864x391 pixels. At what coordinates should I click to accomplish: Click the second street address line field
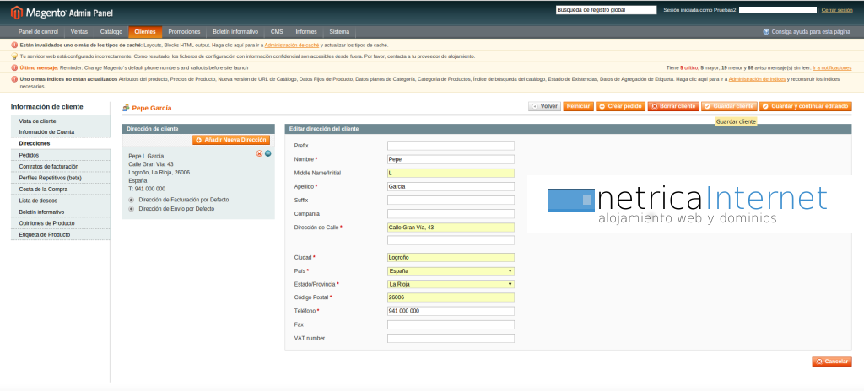(x=451, y=241)
